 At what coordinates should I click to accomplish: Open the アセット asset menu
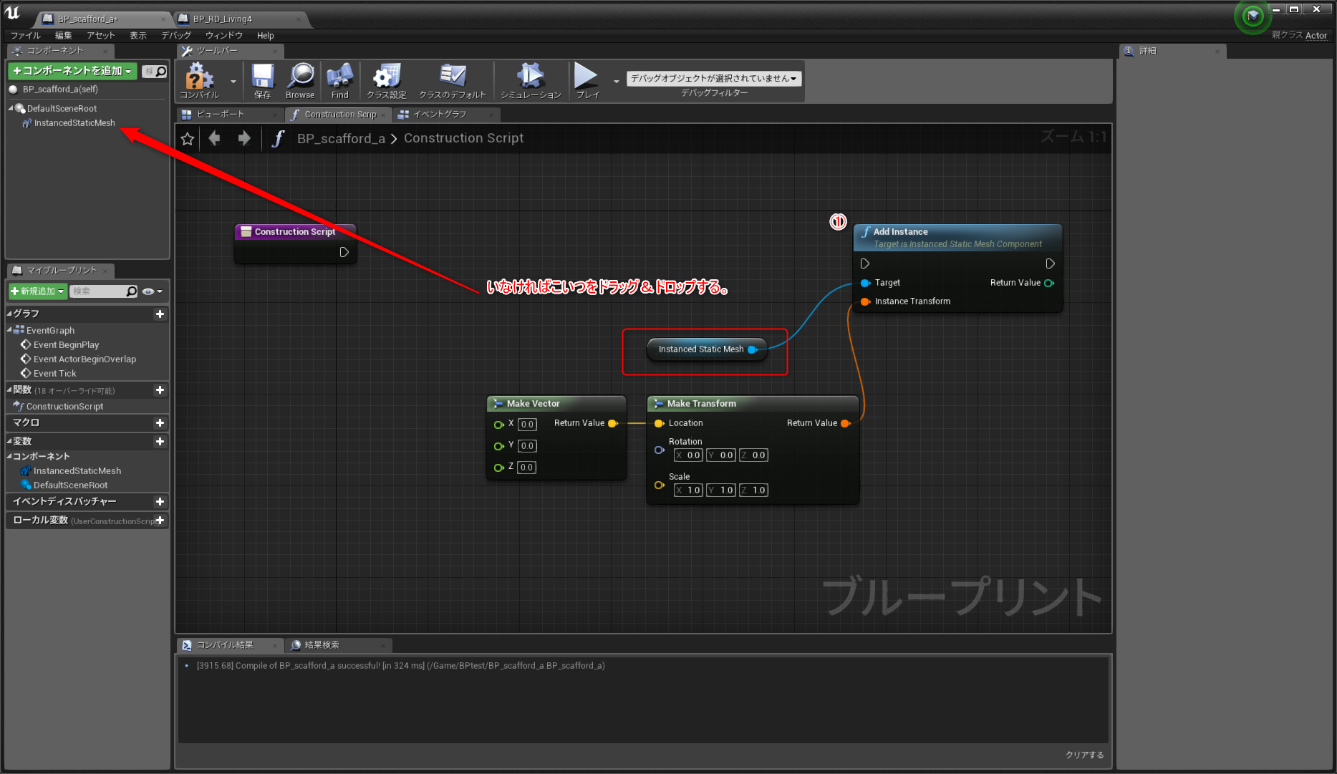(101, 36)
